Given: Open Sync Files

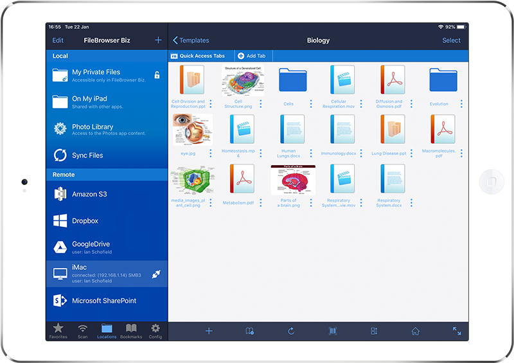Looking at the screenshot, I should pyautogui.click(x=107, y=155).
